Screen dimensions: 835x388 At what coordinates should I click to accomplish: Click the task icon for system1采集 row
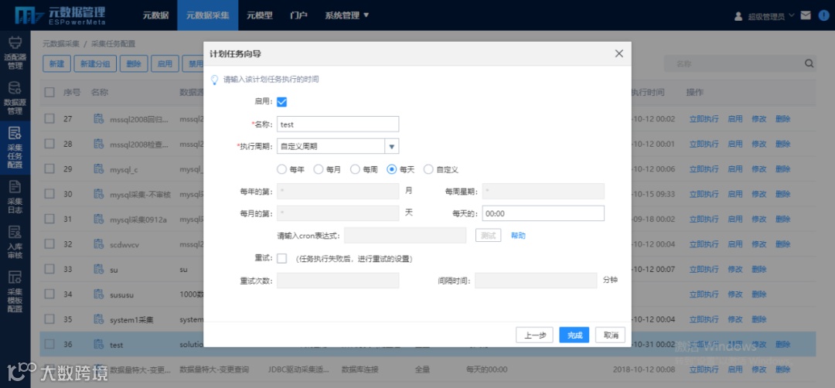98,318
